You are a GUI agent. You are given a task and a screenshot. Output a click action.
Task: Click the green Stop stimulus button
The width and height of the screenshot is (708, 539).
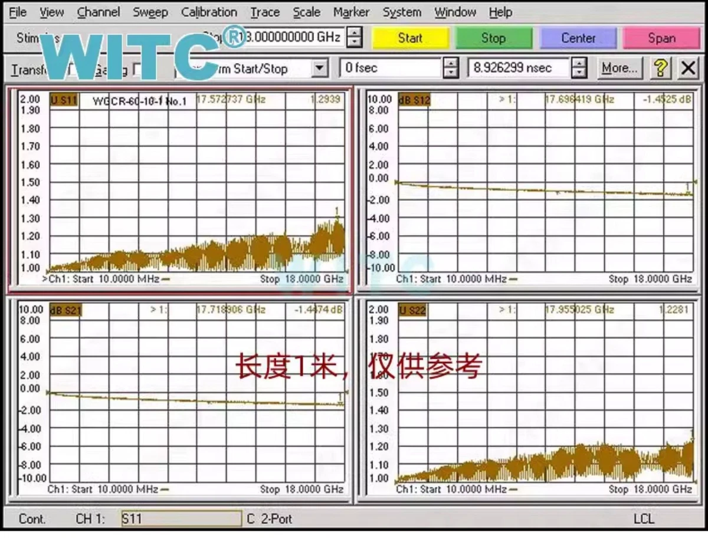pos(493,38)
